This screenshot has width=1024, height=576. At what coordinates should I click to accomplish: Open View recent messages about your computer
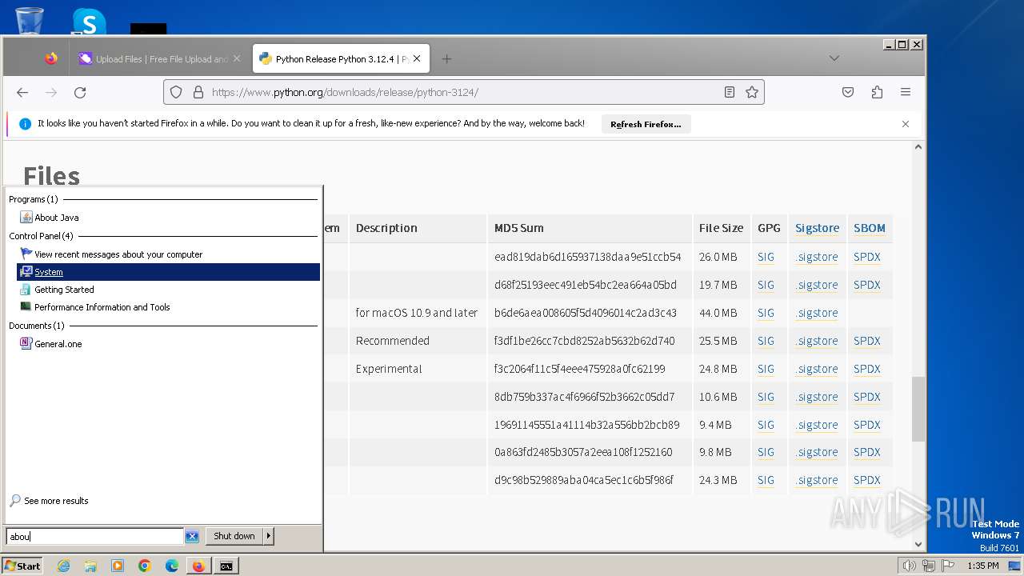click(118, 254)
